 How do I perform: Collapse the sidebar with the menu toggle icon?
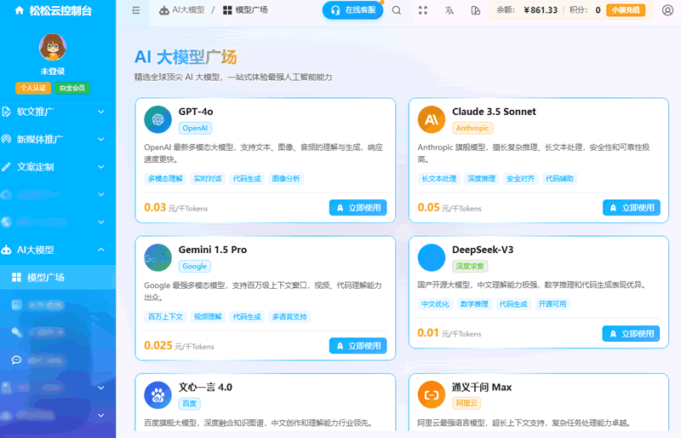click(x=136, y=10)
